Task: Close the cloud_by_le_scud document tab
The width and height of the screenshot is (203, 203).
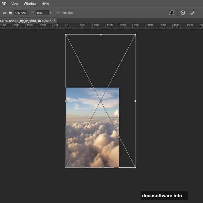Action: 54,21
